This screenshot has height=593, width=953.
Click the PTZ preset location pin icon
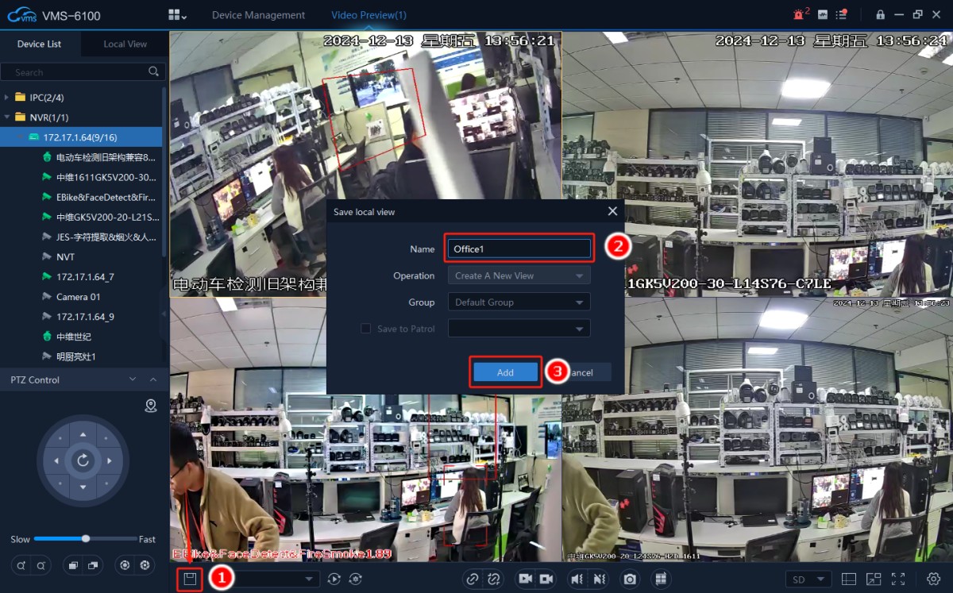pos(151,406)
